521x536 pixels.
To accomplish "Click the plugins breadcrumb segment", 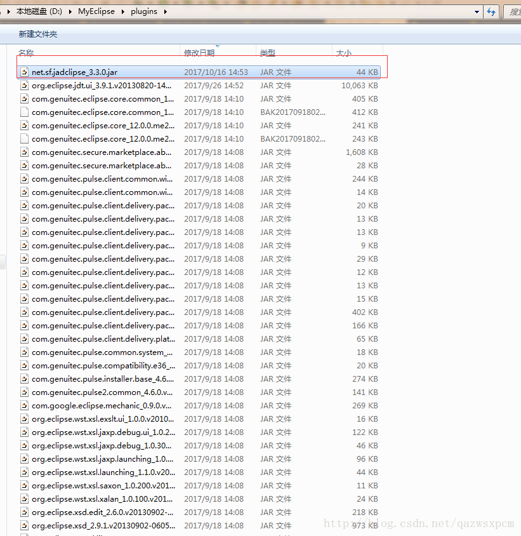I will coord(144,11).
